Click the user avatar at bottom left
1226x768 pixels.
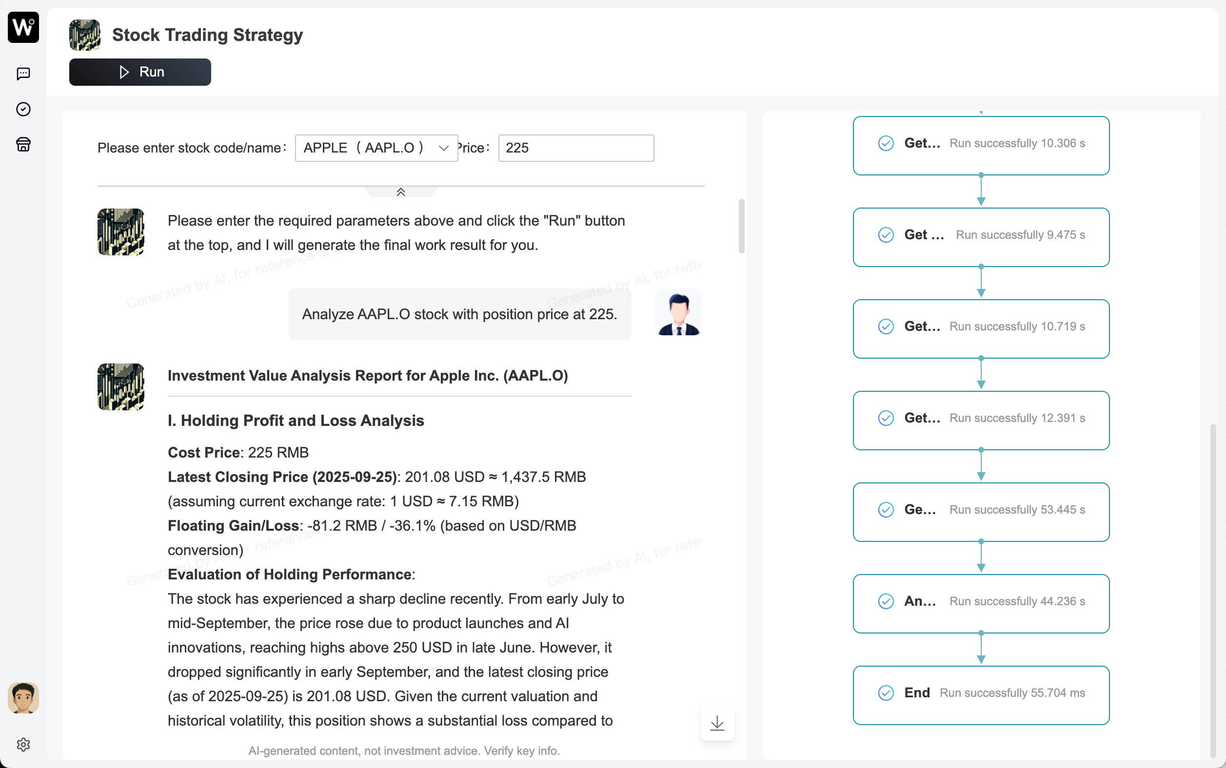23,698
